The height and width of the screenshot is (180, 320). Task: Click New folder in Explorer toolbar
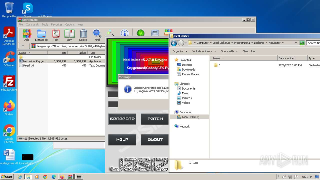tap(249, 51)
